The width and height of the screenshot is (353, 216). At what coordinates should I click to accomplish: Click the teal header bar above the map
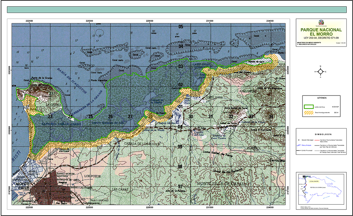click(176, 10)
